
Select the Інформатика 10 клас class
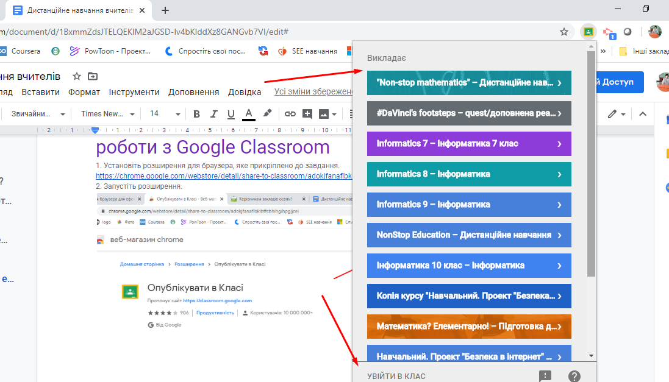coord(469,266)
